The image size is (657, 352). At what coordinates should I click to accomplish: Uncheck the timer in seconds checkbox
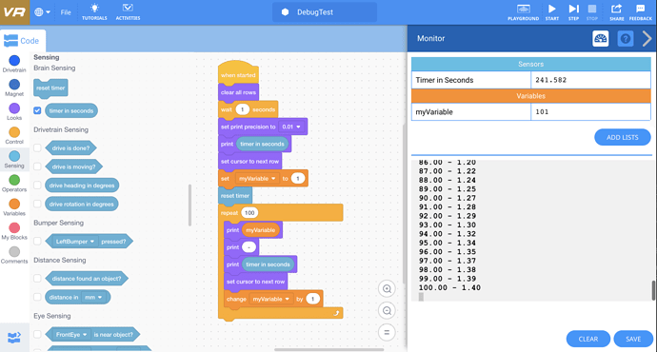pos(37,110)
